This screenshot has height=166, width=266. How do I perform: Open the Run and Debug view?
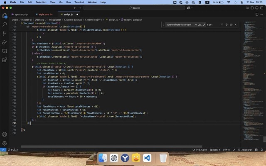(x=5, y=42)
